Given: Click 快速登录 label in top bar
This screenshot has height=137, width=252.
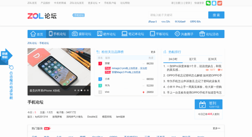Looking at the screenshot, I should pyautogui.click(x=199, y=3).
